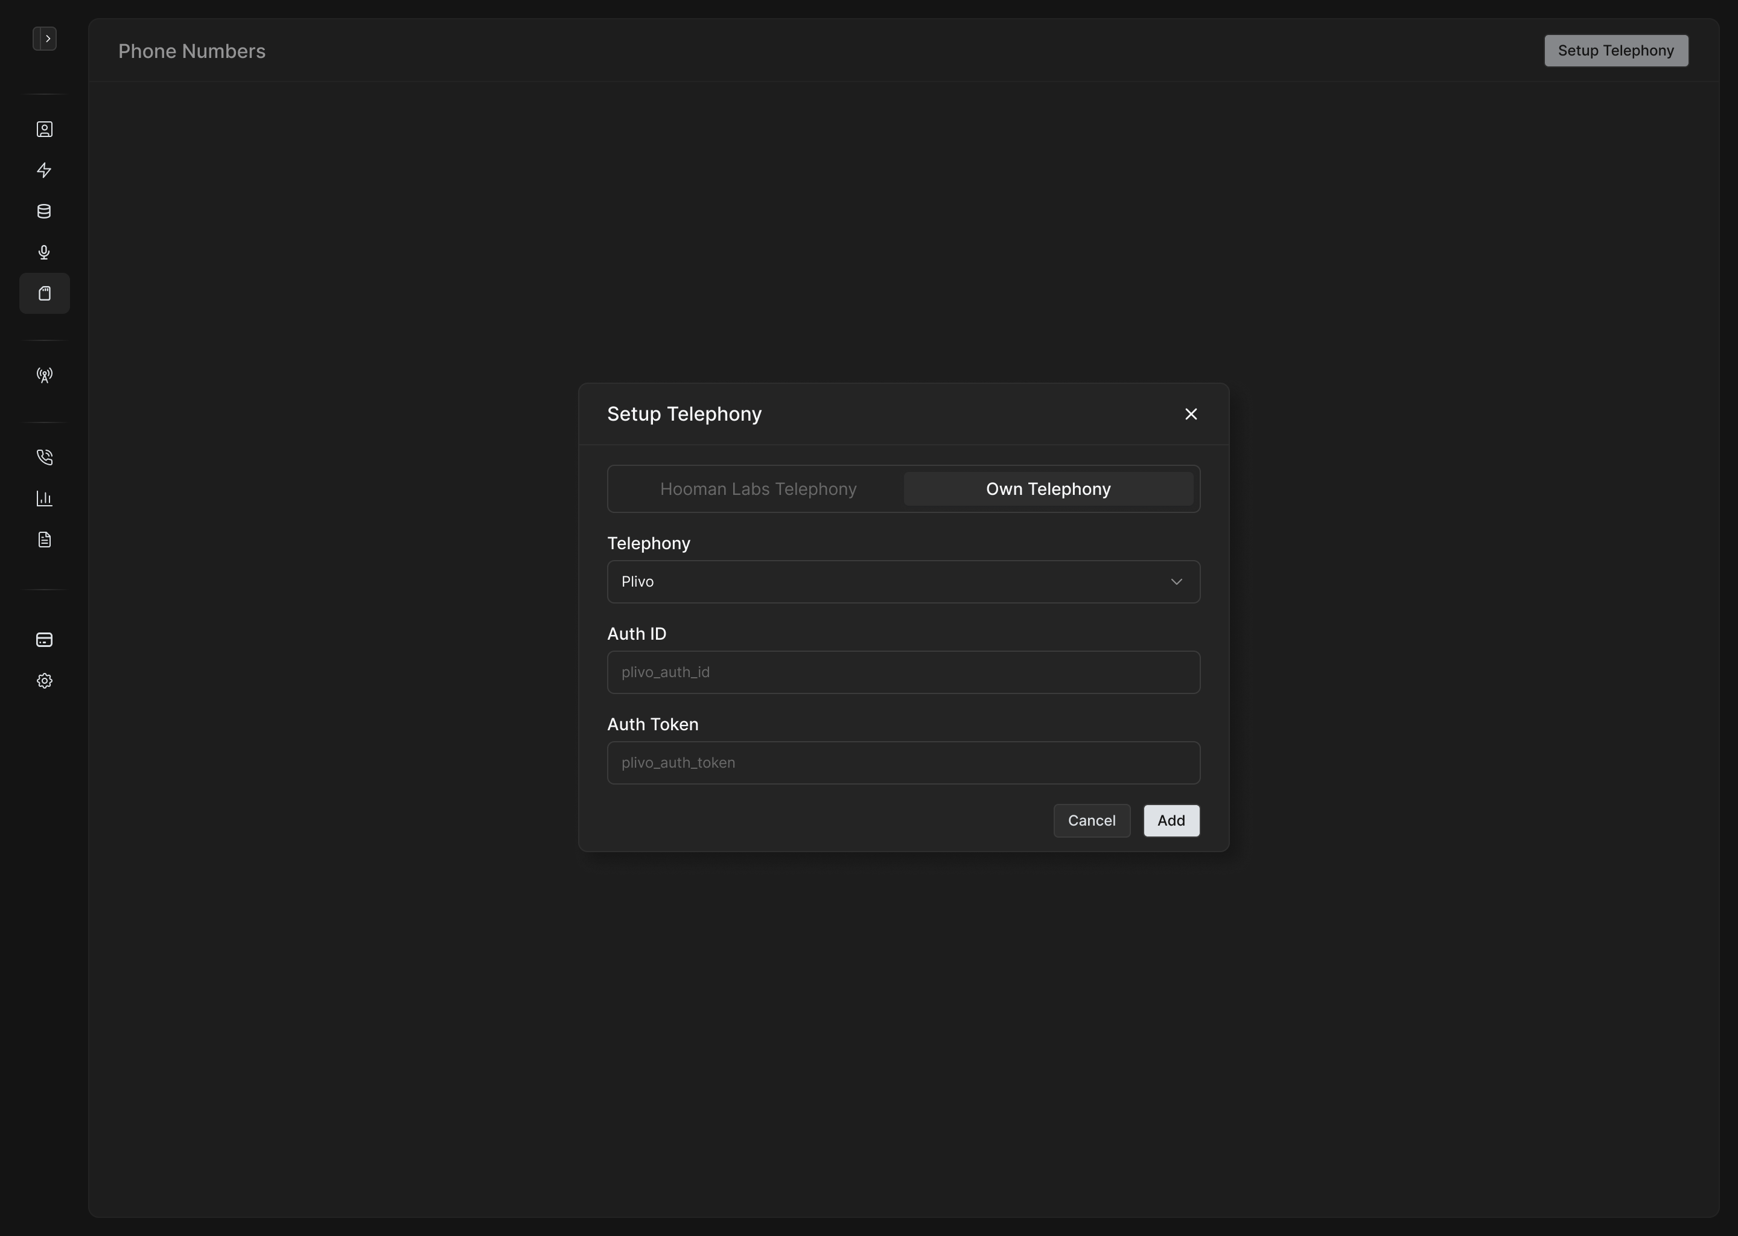Click the document file sidebar icon

click(45, 540)
